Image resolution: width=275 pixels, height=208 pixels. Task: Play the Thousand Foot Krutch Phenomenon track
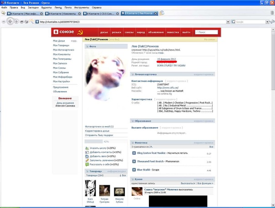click(133, 161)
